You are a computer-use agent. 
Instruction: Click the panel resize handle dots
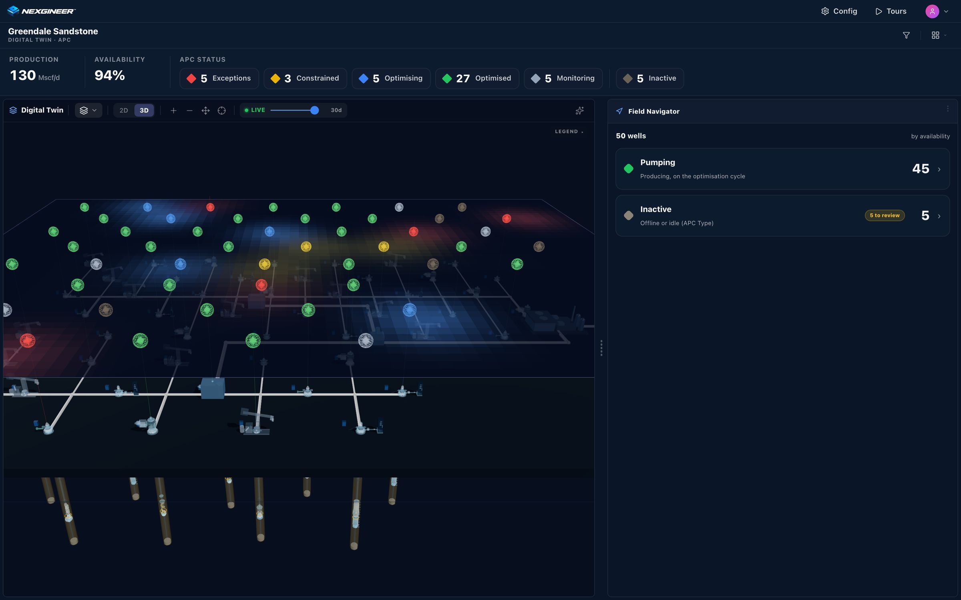click(x=601, y=348)
